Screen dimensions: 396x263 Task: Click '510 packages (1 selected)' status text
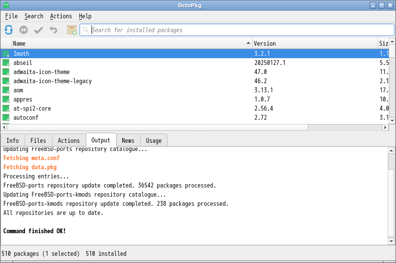tap(40, 253)
